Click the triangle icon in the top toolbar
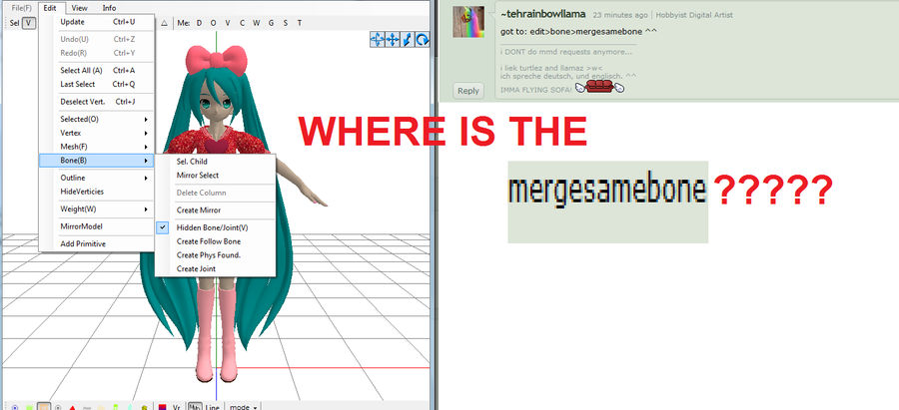Viewport: 899px width, 410px height. pos(164,23)
